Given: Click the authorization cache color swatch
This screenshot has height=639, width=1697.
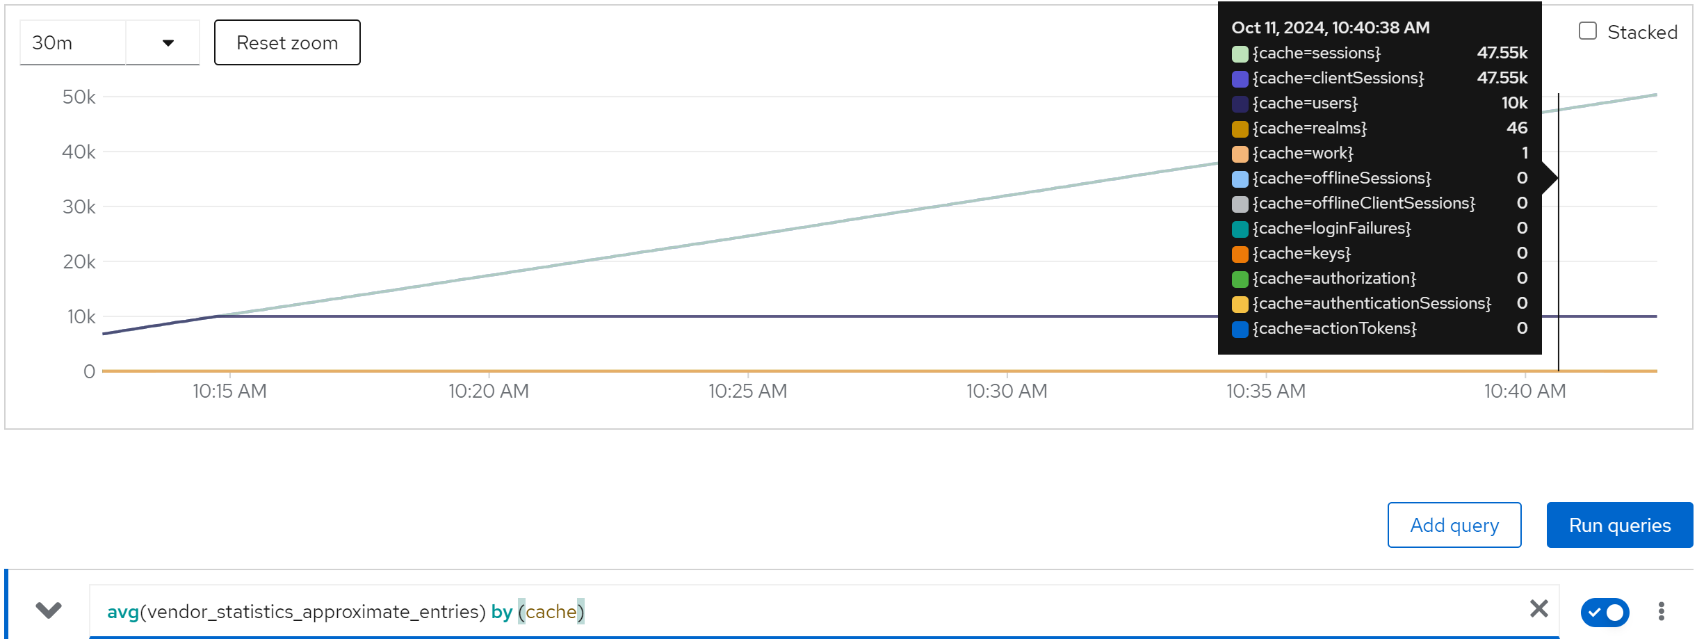Looking at the screenshot, I should pyautogui.click(x=1240, y=279).
